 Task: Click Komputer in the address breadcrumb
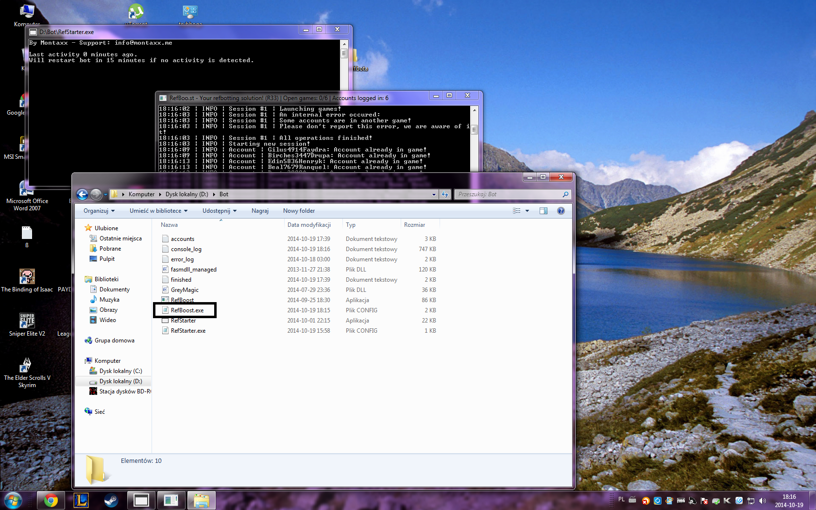click(141, 194)
